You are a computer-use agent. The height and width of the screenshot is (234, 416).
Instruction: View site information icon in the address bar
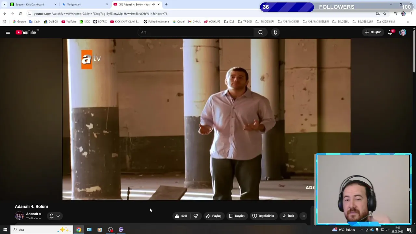(30, 14)
